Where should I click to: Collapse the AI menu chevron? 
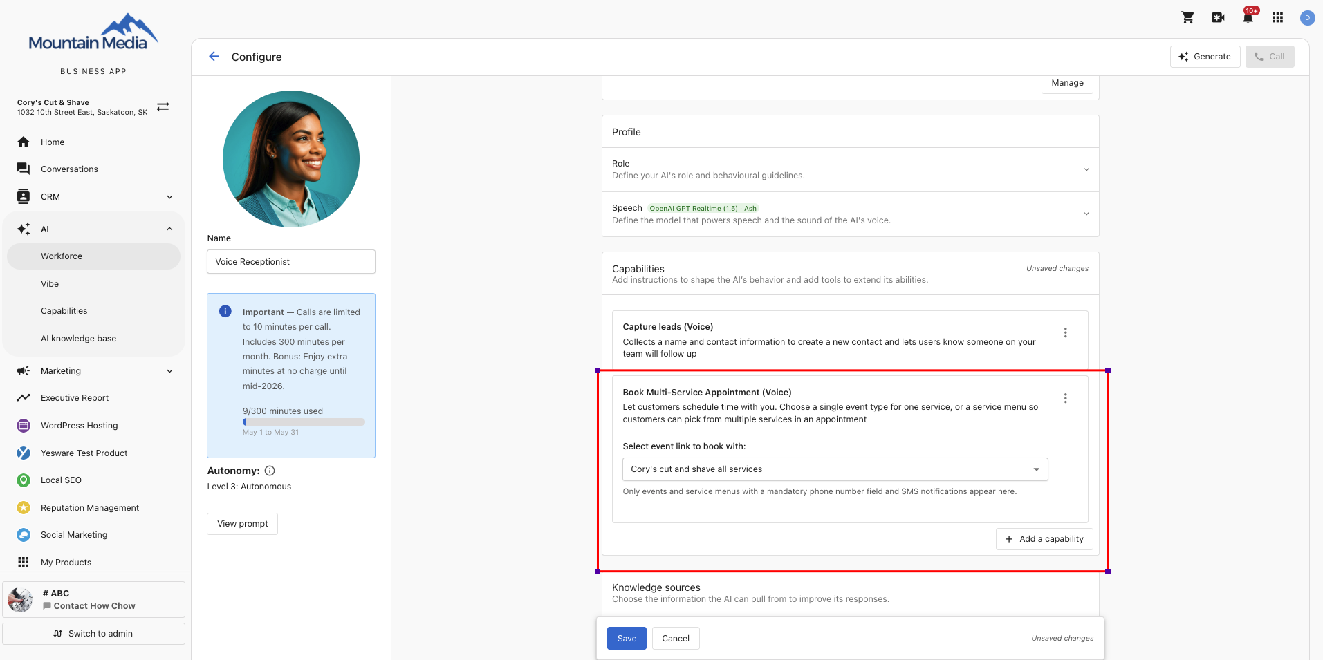pyautogui.click(x=169, y=229)
